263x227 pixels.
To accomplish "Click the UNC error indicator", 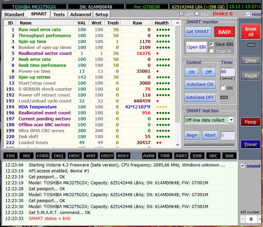I will point(213,155).
